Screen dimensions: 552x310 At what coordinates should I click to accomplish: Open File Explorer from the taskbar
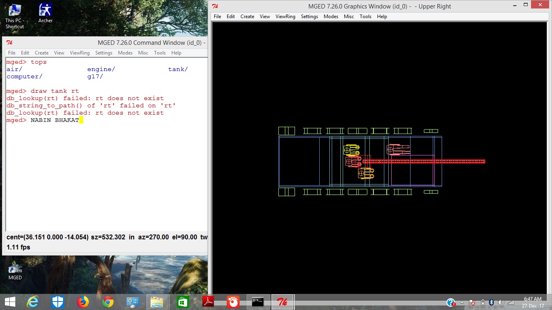pos(157,302)
